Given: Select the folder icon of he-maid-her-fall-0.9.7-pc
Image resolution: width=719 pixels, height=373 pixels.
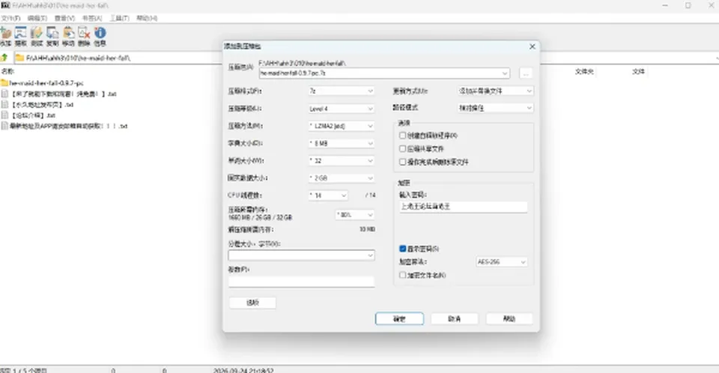Looking at the screenshot, I should pyautogui.click(x=4, y=83).
